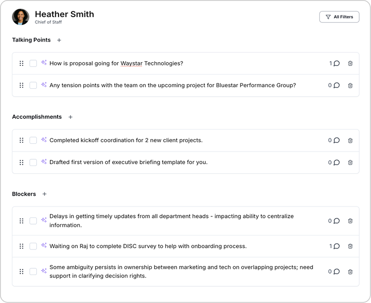The width and height of the screenshot is (371, 303).
Task: Click sparkle icon next to marketing ambiguity blocker
Action: [x=44, y=268]
